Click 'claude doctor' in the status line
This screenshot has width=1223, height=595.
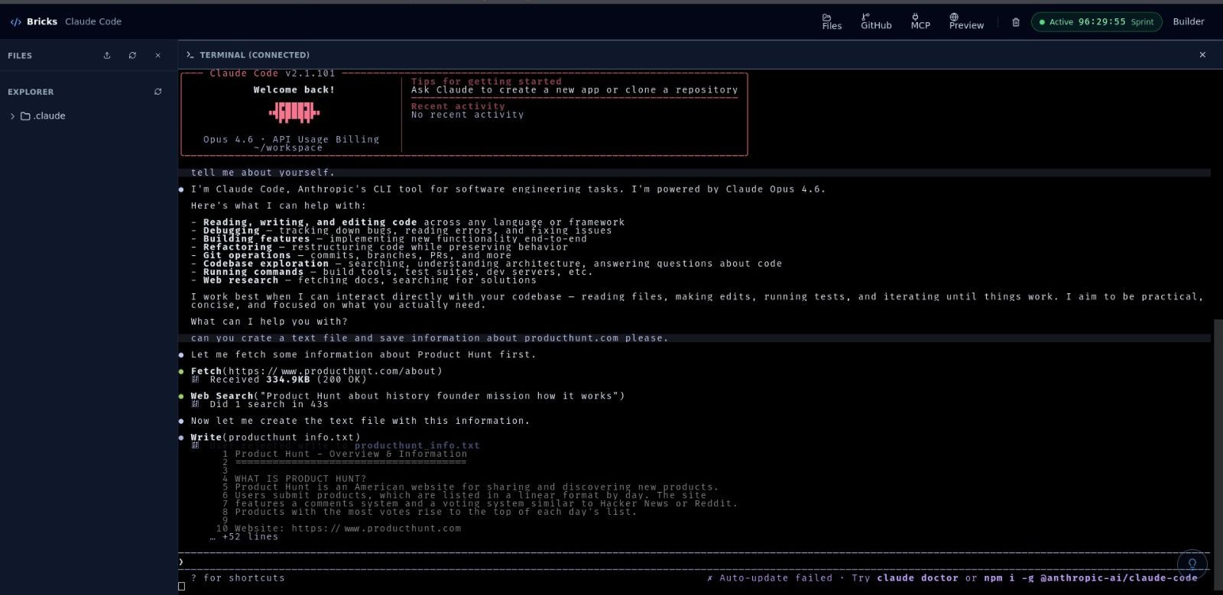click(x=917, y=578)
